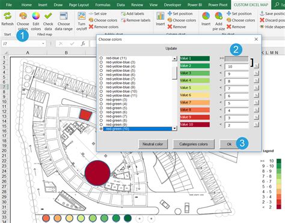Click Add labels
The image size is (285, 223).
[132, 14]
